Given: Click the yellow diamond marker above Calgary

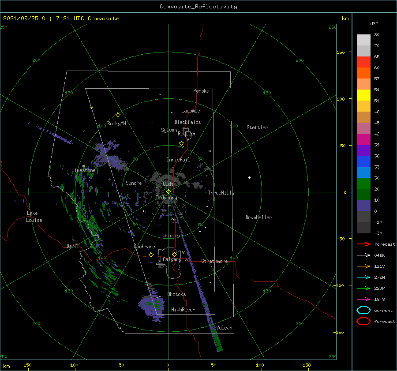Looking at the screenshot, I should 174,254.
